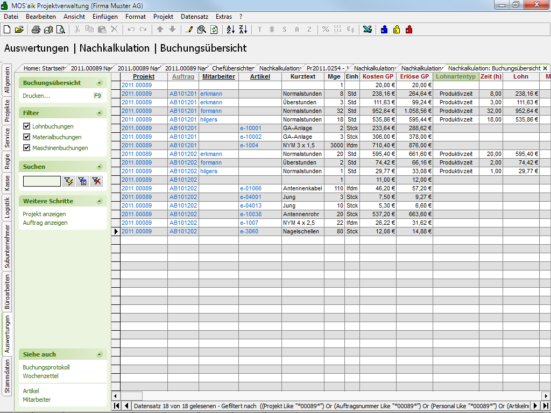Open the Wochenzettel link
551x413 pixels.
[x=40, y=376]
